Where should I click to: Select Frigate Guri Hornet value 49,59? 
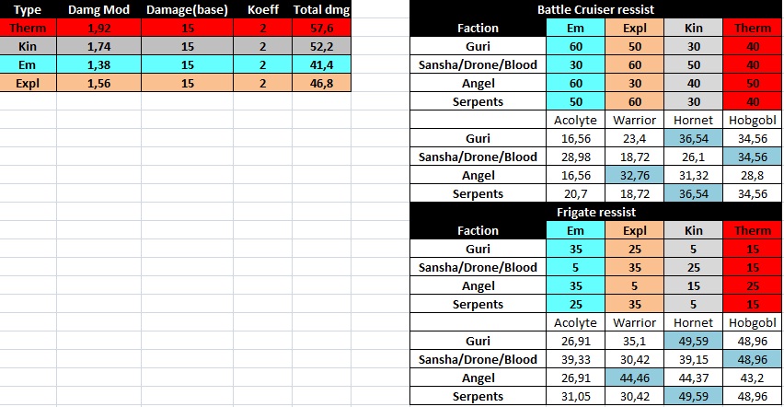tap(694, 341)
